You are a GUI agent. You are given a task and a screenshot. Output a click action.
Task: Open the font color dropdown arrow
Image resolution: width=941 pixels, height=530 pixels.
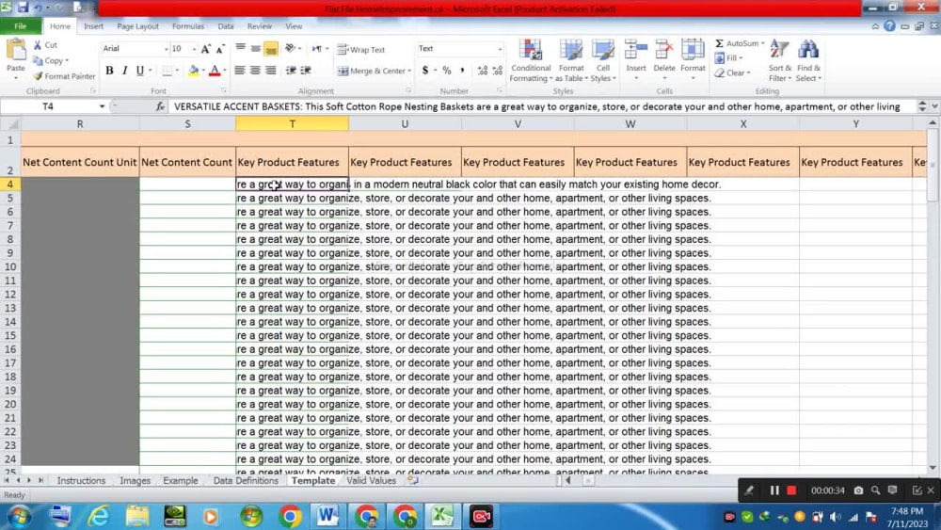225,71
